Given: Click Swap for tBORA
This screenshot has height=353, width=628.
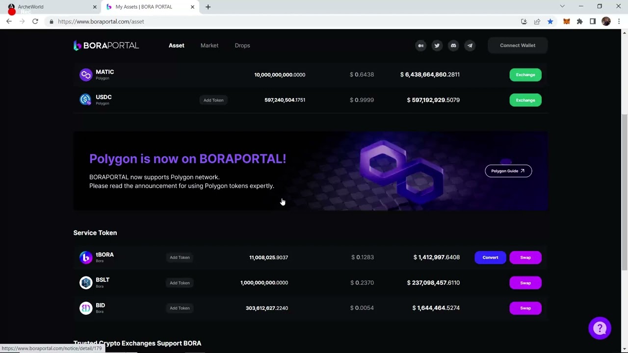Looking at the screenshot, I should pos(525,257).
